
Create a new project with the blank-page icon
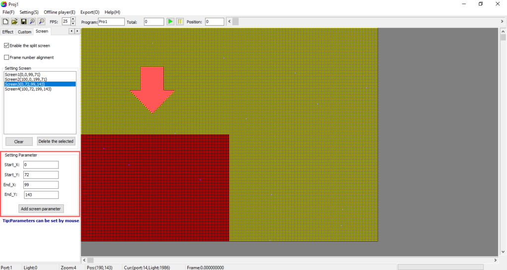5,22
